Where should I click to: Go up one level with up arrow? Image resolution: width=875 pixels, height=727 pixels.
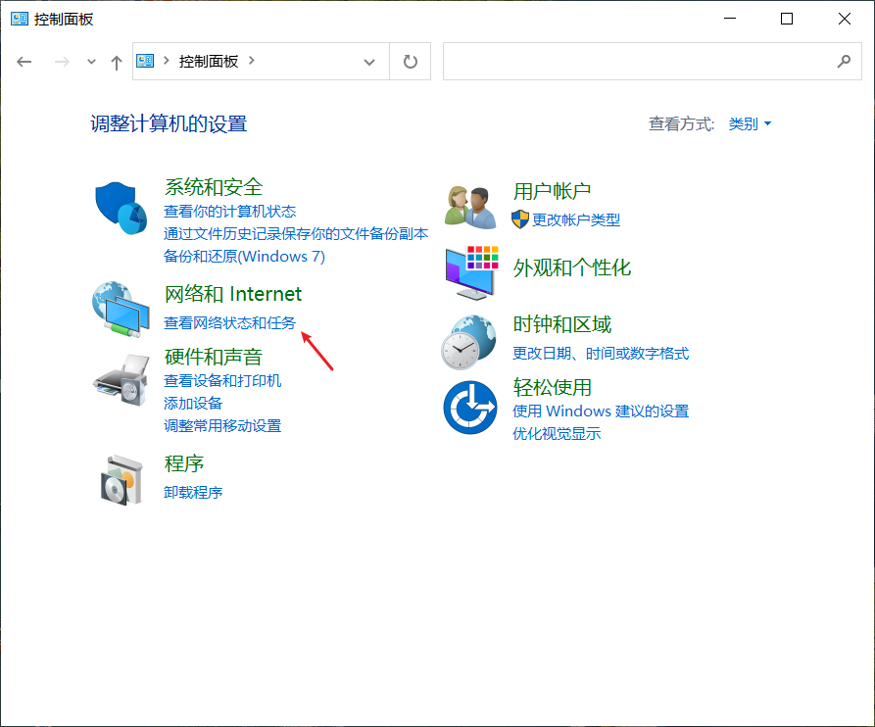[x=116, y=62]
